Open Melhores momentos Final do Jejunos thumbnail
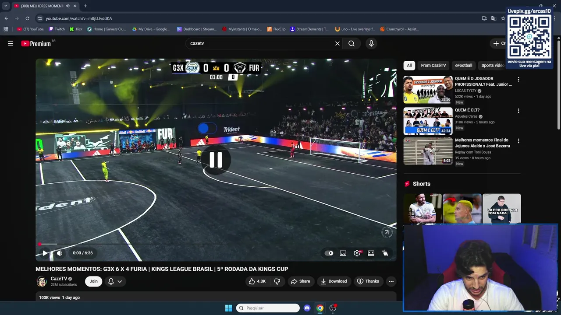This screenshot has width=561, height=315. (x=428, y=151)
